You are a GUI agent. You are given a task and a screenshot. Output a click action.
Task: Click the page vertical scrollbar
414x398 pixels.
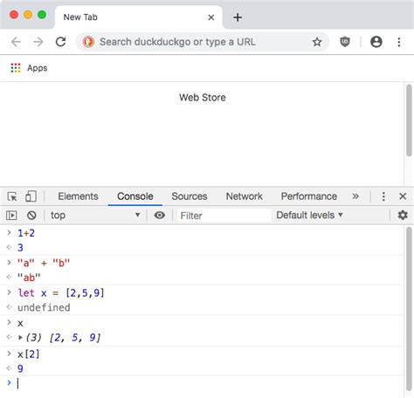coord(409,120)
